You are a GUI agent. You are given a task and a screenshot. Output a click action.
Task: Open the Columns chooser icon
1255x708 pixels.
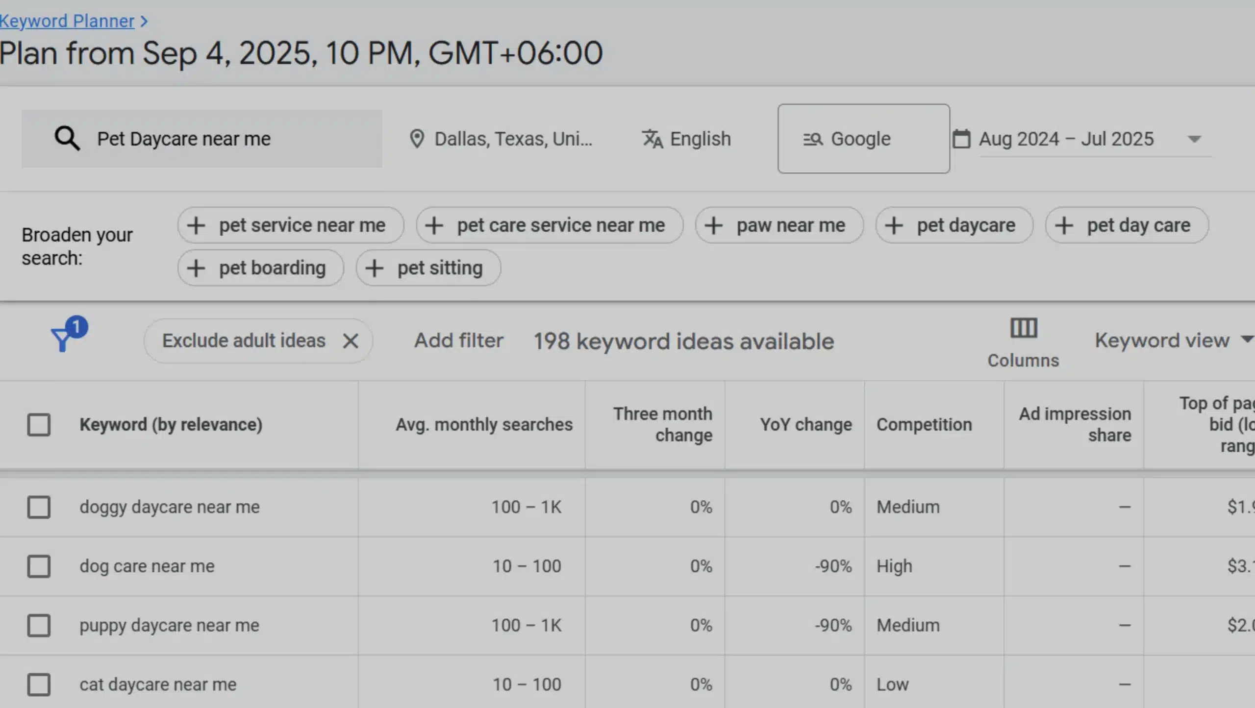[x=1024, y=343]
